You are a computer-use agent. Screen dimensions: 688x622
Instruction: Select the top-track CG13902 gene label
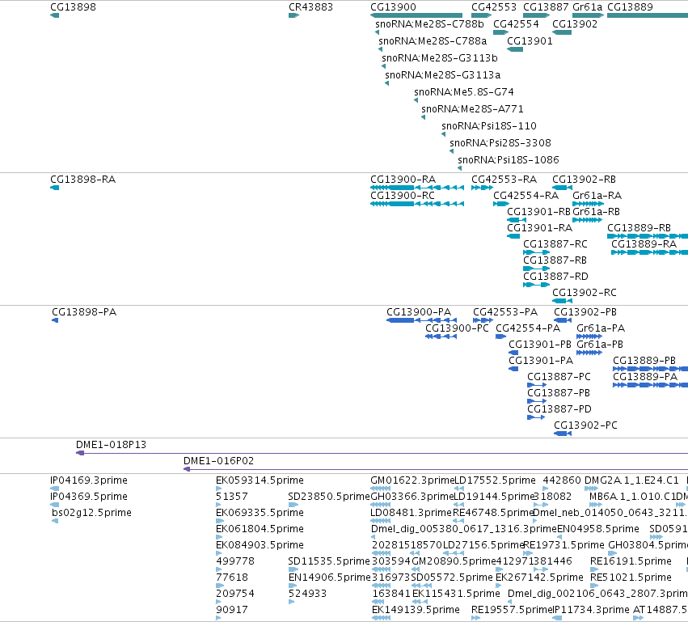[575, 23]
